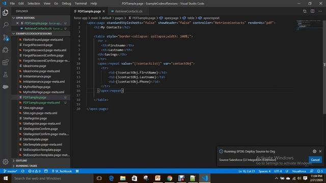This screenshot has height=183, width=326.
Task: Change the Visualforce language mode
Action: [299, 171]
